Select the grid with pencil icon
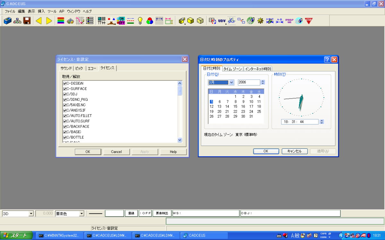Screen dimensions: 385x240 coord(80,21)
